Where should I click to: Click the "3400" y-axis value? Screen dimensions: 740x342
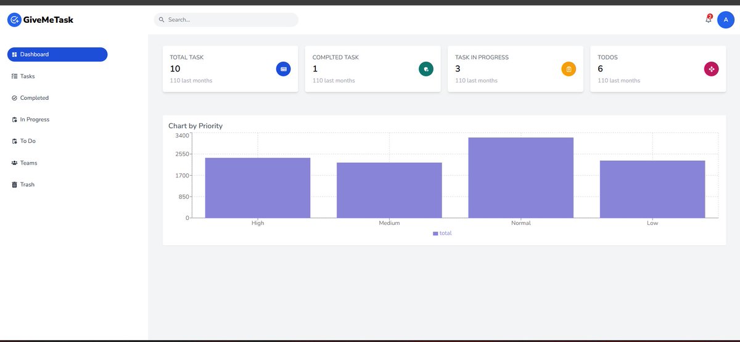pos(183,136)
